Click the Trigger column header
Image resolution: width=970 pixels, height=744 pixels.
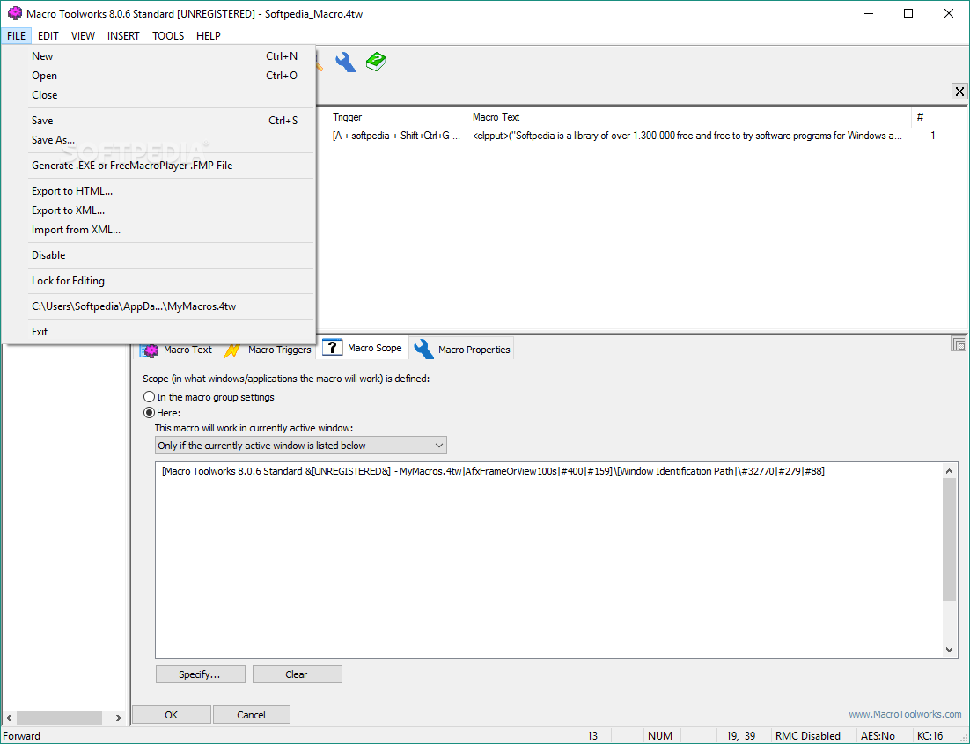point(397,117)
